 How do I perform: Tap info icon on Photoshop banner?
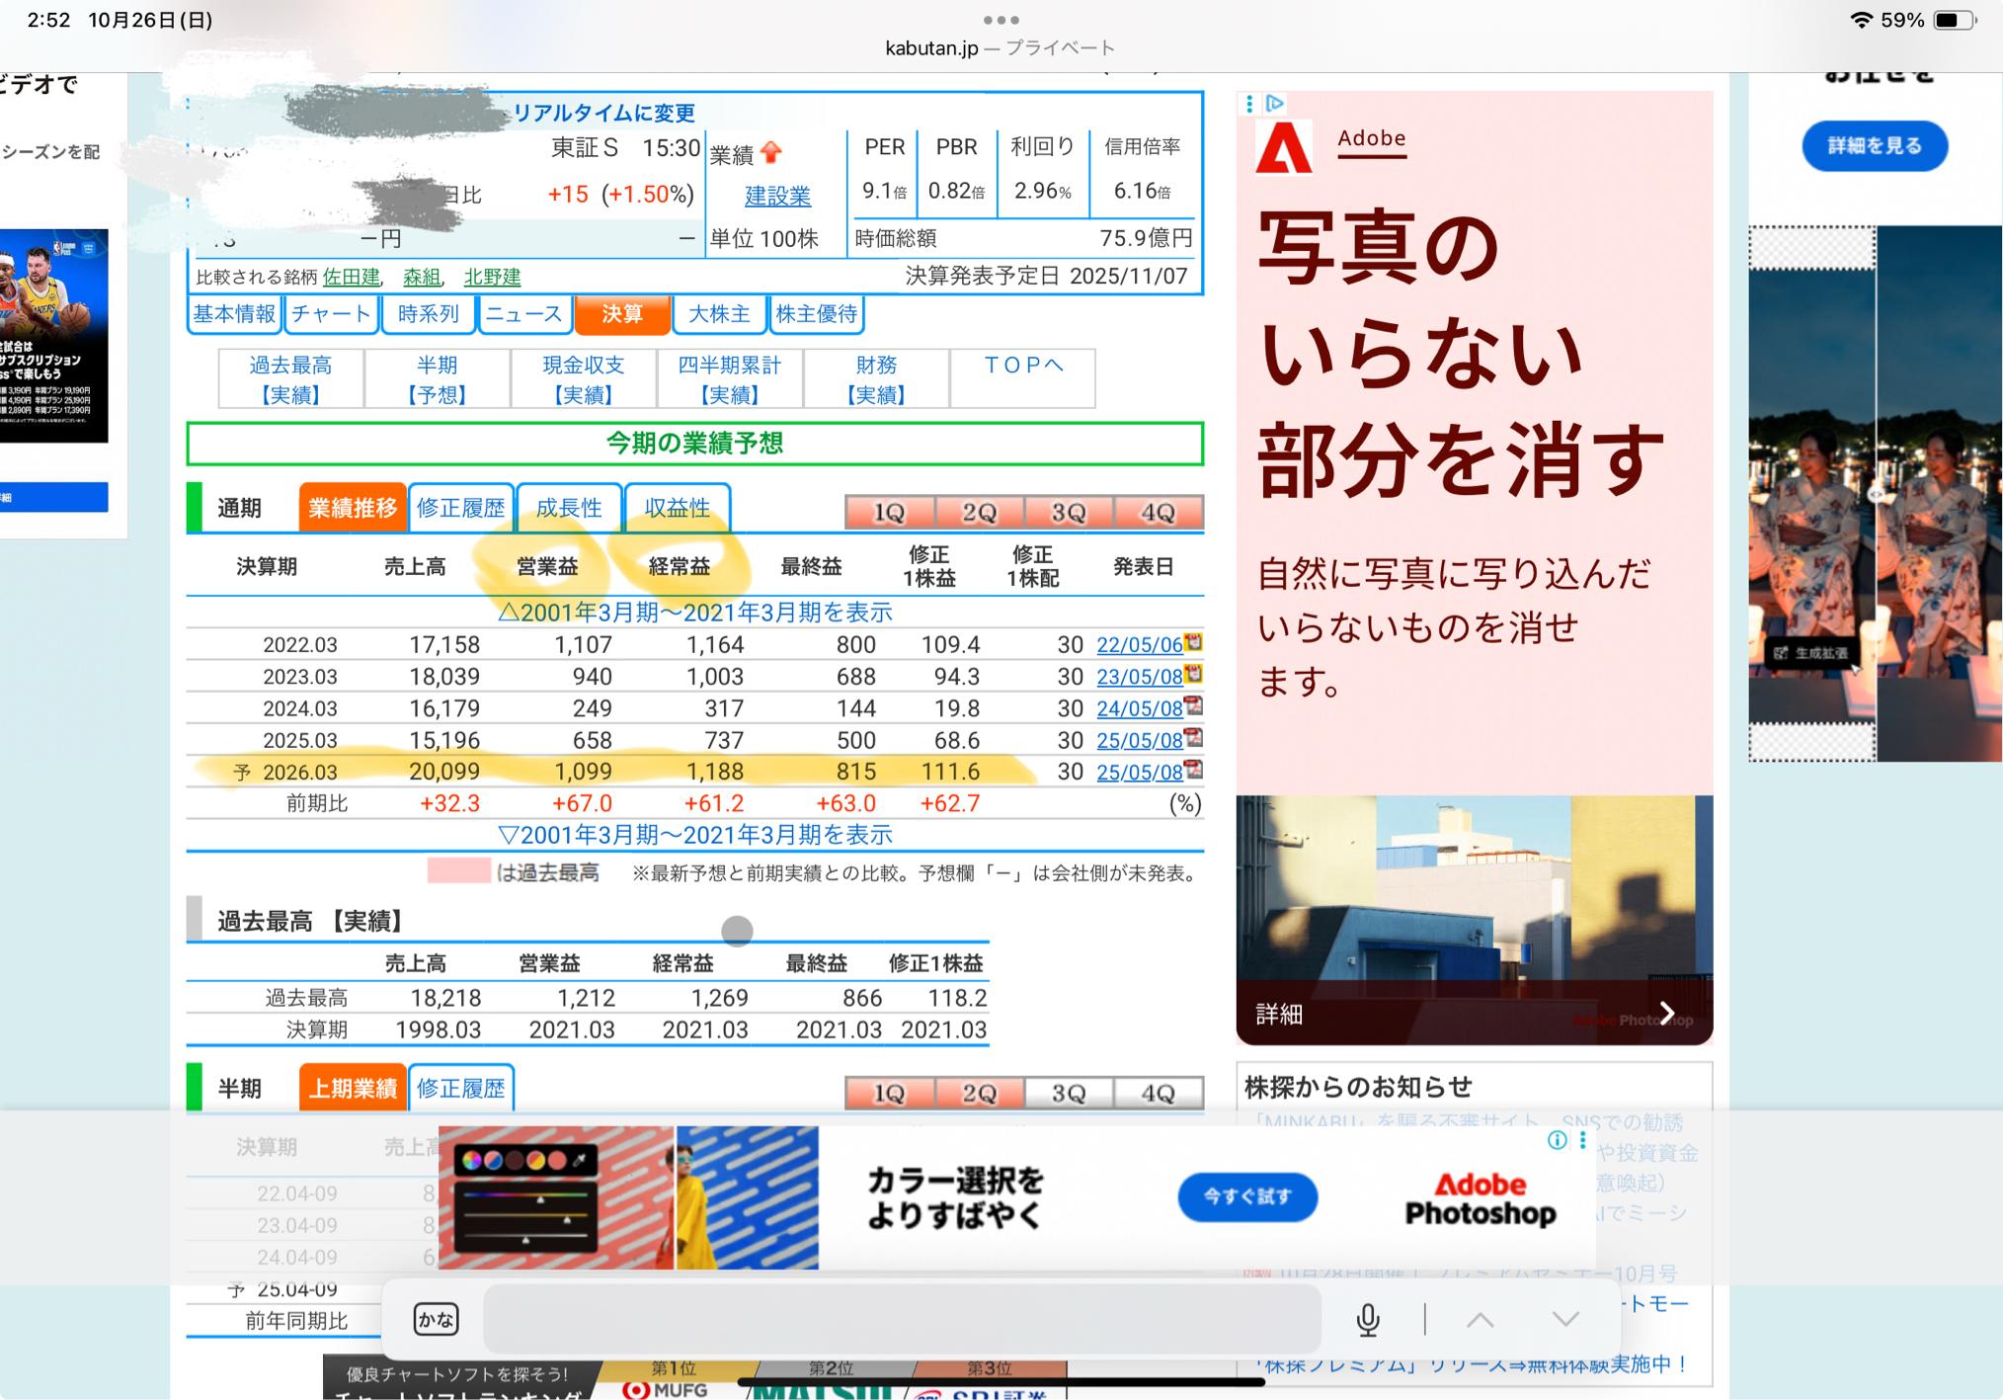click(1558, 1140)
